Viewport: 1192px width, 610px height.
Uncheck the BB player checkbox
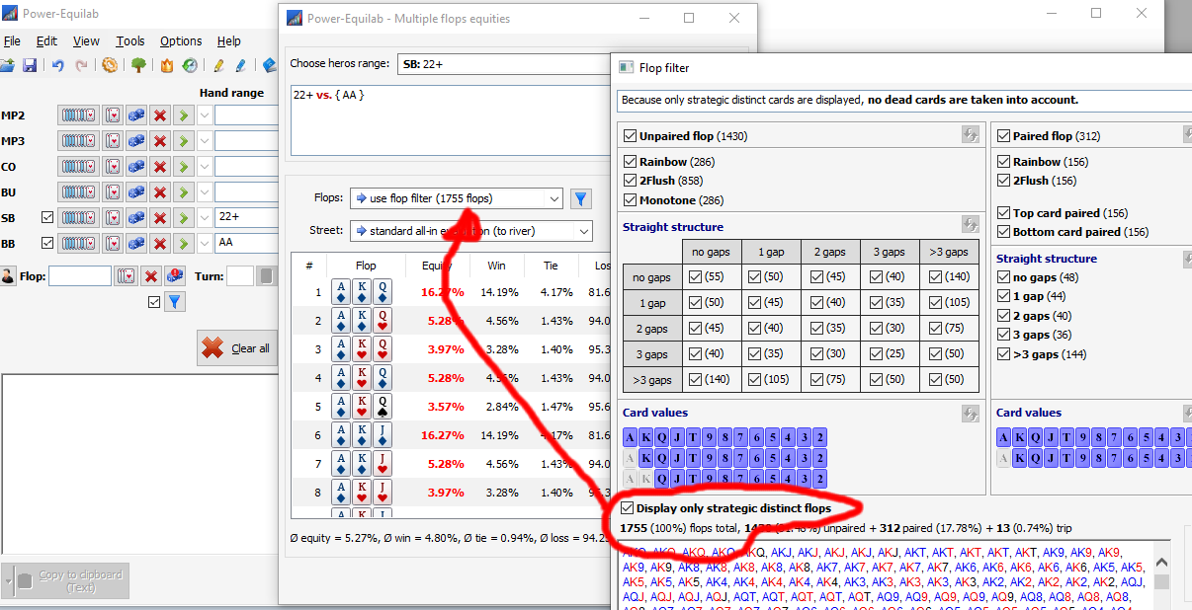47,243
